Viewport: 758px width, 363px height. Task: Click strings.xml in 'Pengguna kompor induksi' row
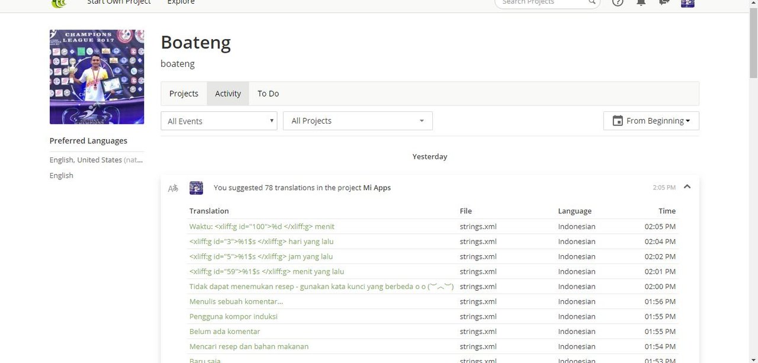click(x=478, y=317)
